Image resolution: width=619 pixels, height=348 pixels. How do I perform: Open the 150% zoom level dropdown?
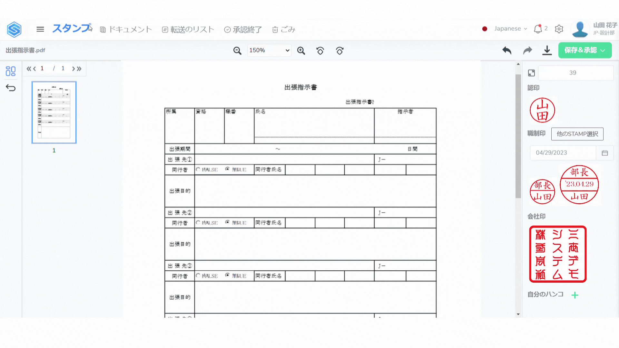(269, 50)
